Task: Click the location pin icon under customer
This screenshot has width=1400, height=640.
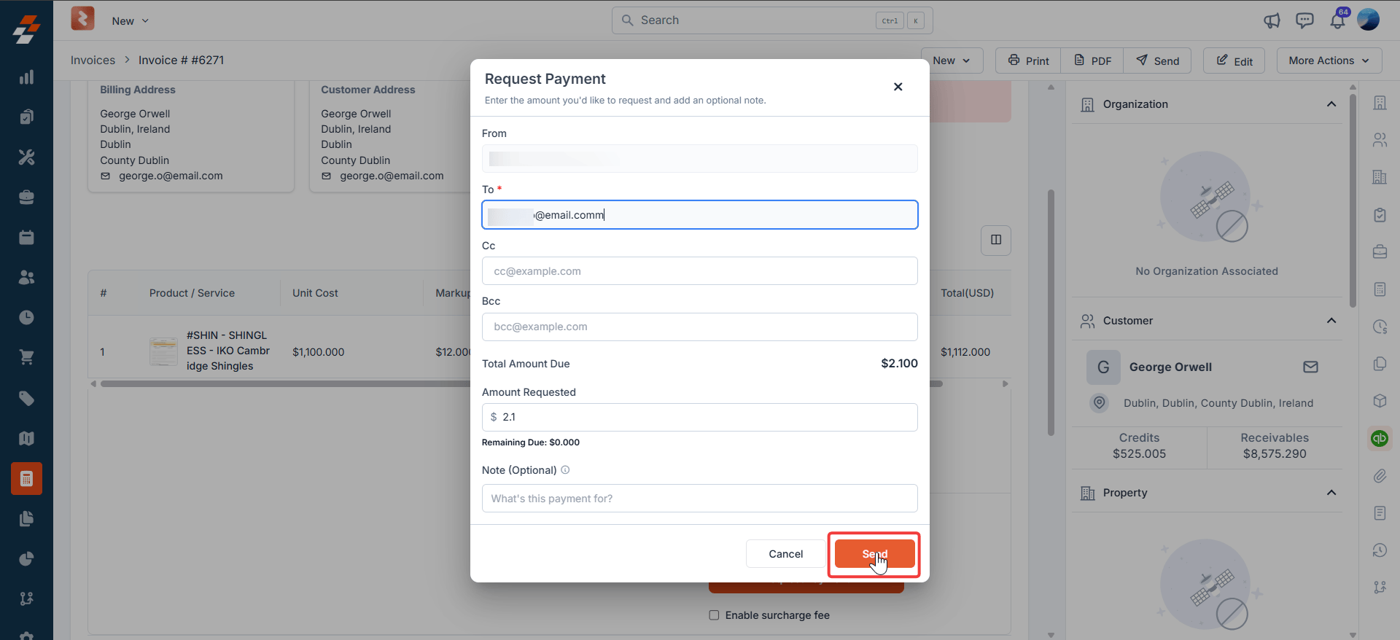Action: [x=1100, y=402]
